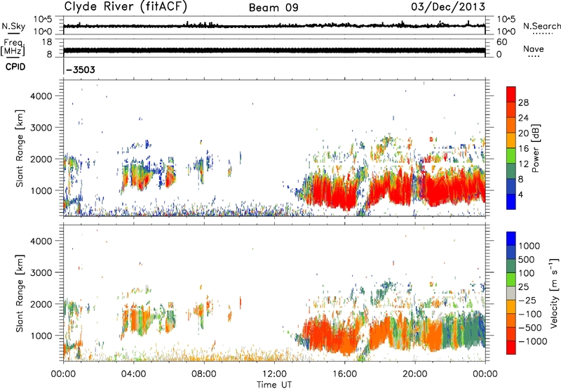Click the "20" label on power colorbar
Screen dimensions: 561x389
523,133
